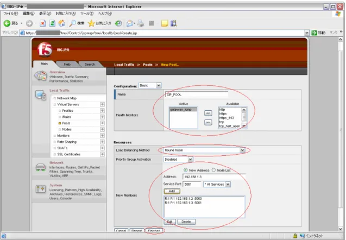The height and width of the screenshot is (240, 346).
Task: Click the Add member button
Action: [172, 191]
